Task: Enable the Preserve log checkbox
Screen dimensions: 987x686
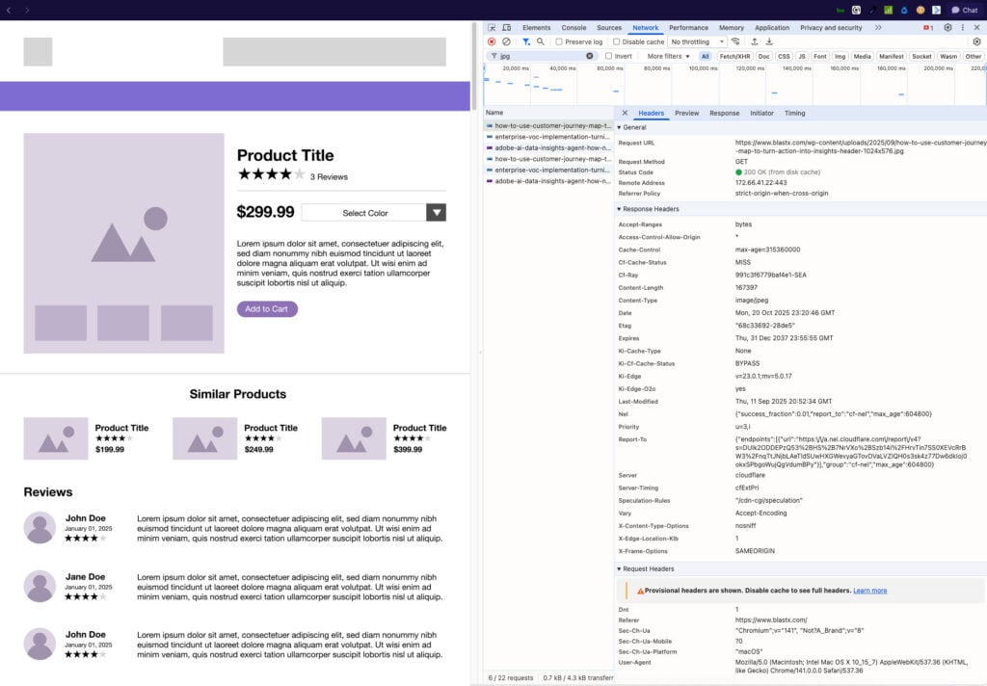Action: 559,42
